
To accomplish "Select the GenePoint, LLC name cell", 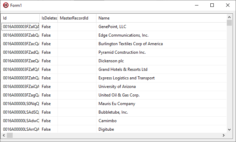I will [x=112, y=27].
